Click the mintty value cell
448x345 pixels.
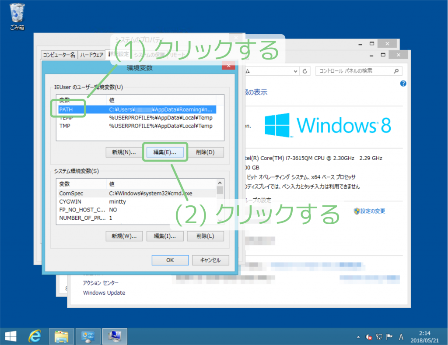(x=117, y=201)
